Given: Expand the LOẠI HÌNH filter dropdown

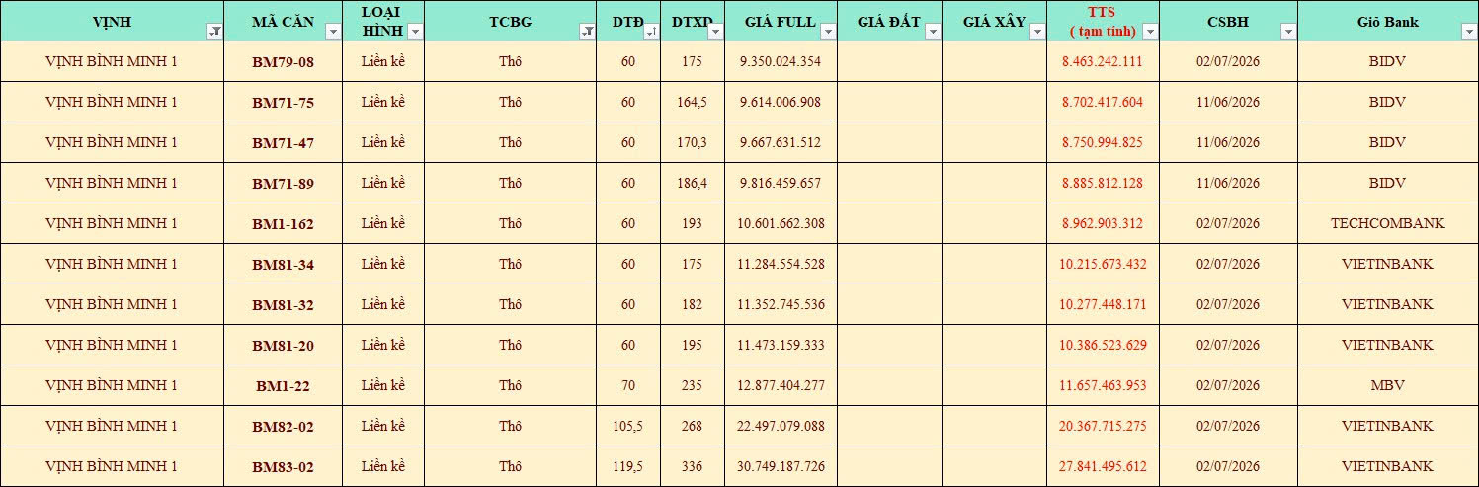Looking at the screenshot, I should click(x=415, y=32).
